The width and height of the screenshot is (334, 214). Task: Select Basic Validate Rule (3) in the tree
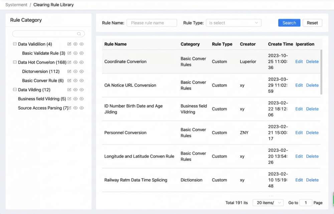tap(44, 53)
